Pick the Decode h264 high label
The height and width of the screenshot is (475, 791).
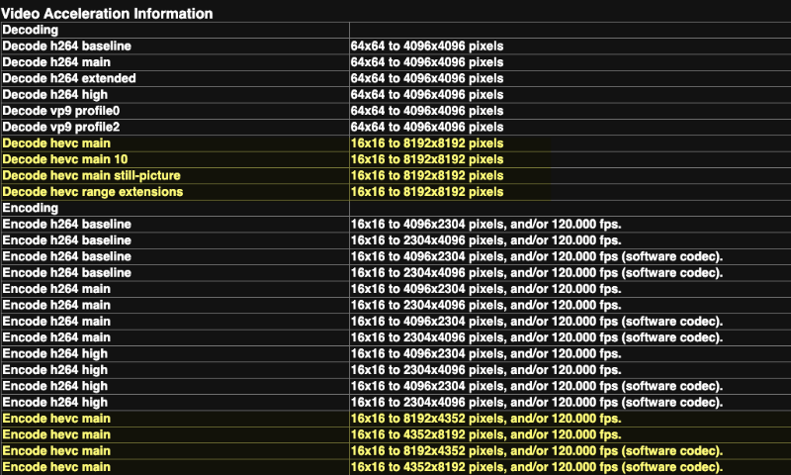pyautogui.click(x=56, y=95)
